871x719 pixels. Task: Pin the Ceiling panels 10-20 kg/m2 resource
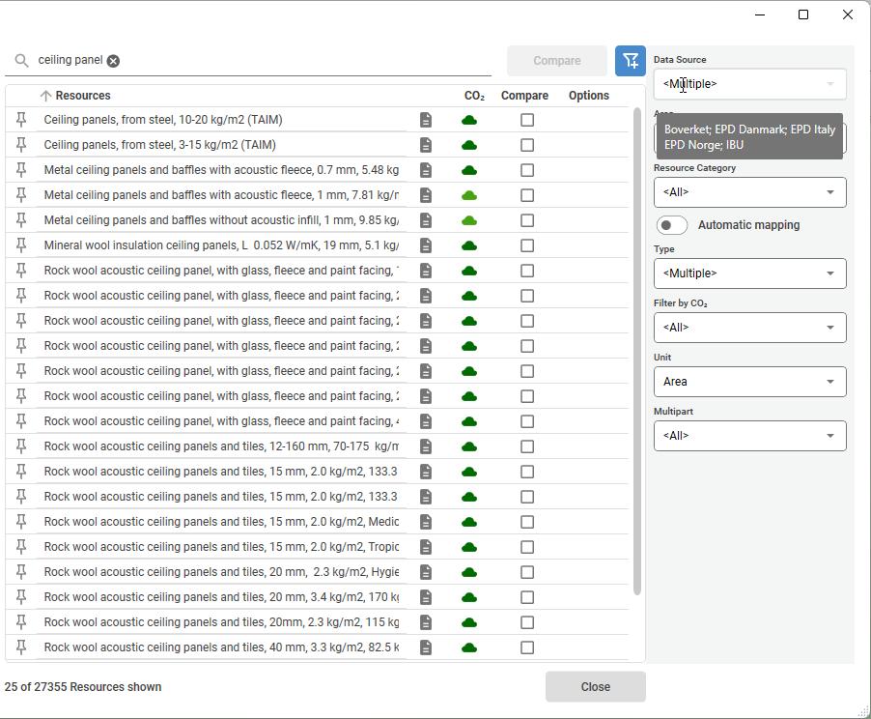[x=21, y=120]
